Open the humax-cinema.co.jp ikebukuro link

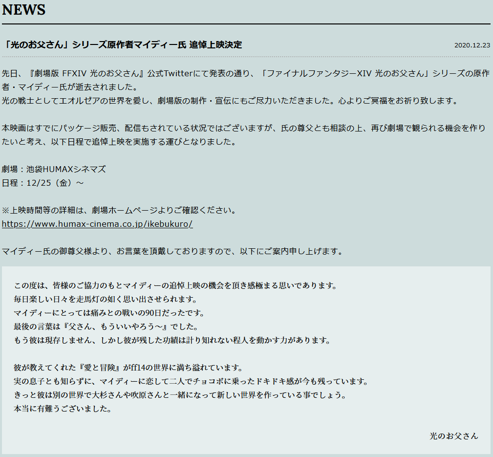[97, 224]
